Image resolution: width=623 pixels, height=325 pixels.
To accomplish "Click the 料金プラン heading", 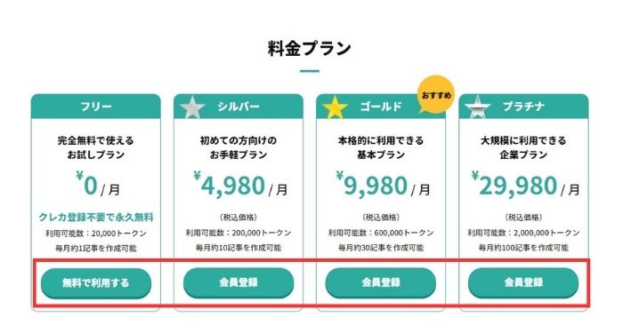I will [310, 48].
